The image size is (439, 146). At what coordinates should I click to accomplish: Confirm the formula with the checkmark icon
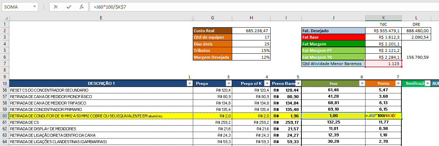68,7
